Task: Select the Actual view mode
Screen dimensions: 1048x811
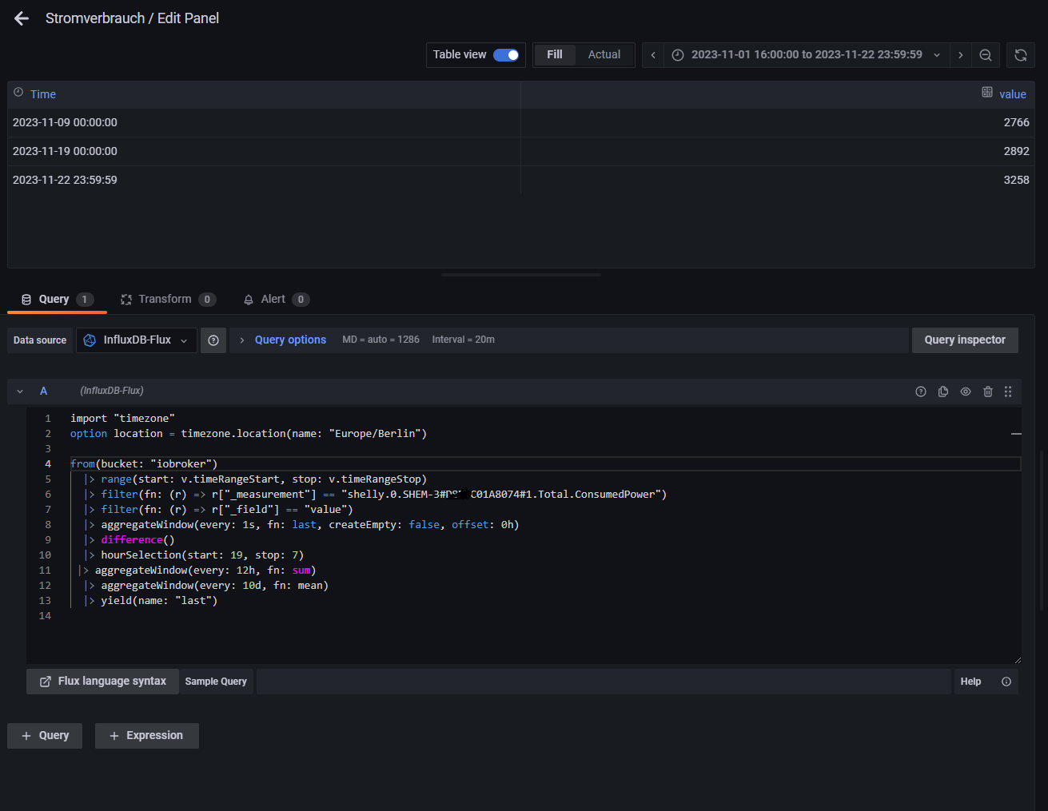Action: pyautogui.click(x=604, y=54)
